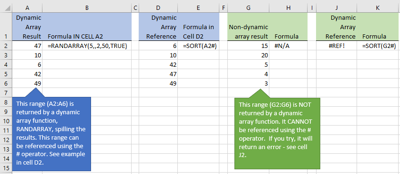Image resolution: width=400 pixels, height=174 pixels.
Task: Select row 7 header
Action: pyautogui.click(x=6, y=93)
